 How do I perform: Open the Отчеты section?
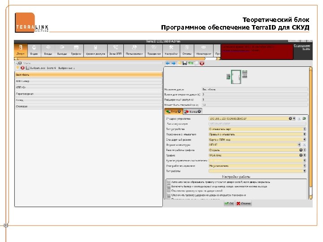tap(187, 50)
